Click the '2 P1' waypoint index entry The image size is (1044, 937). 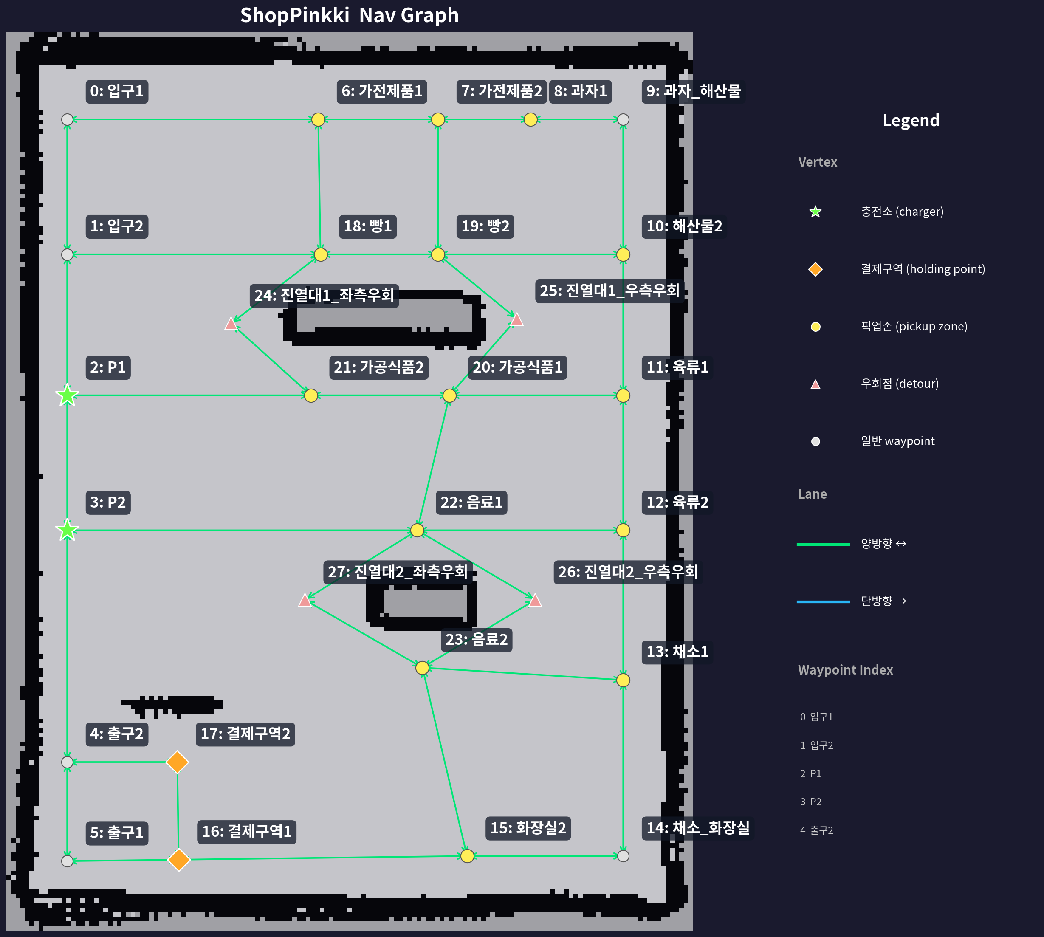coord(811,774)
